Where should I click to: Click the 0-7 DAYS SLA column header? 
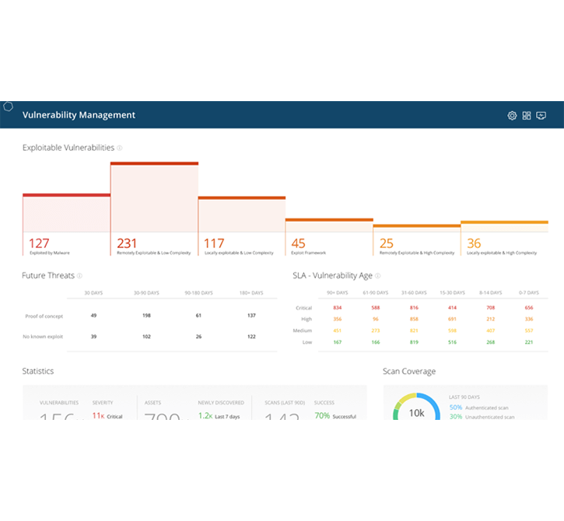[529, 292]
